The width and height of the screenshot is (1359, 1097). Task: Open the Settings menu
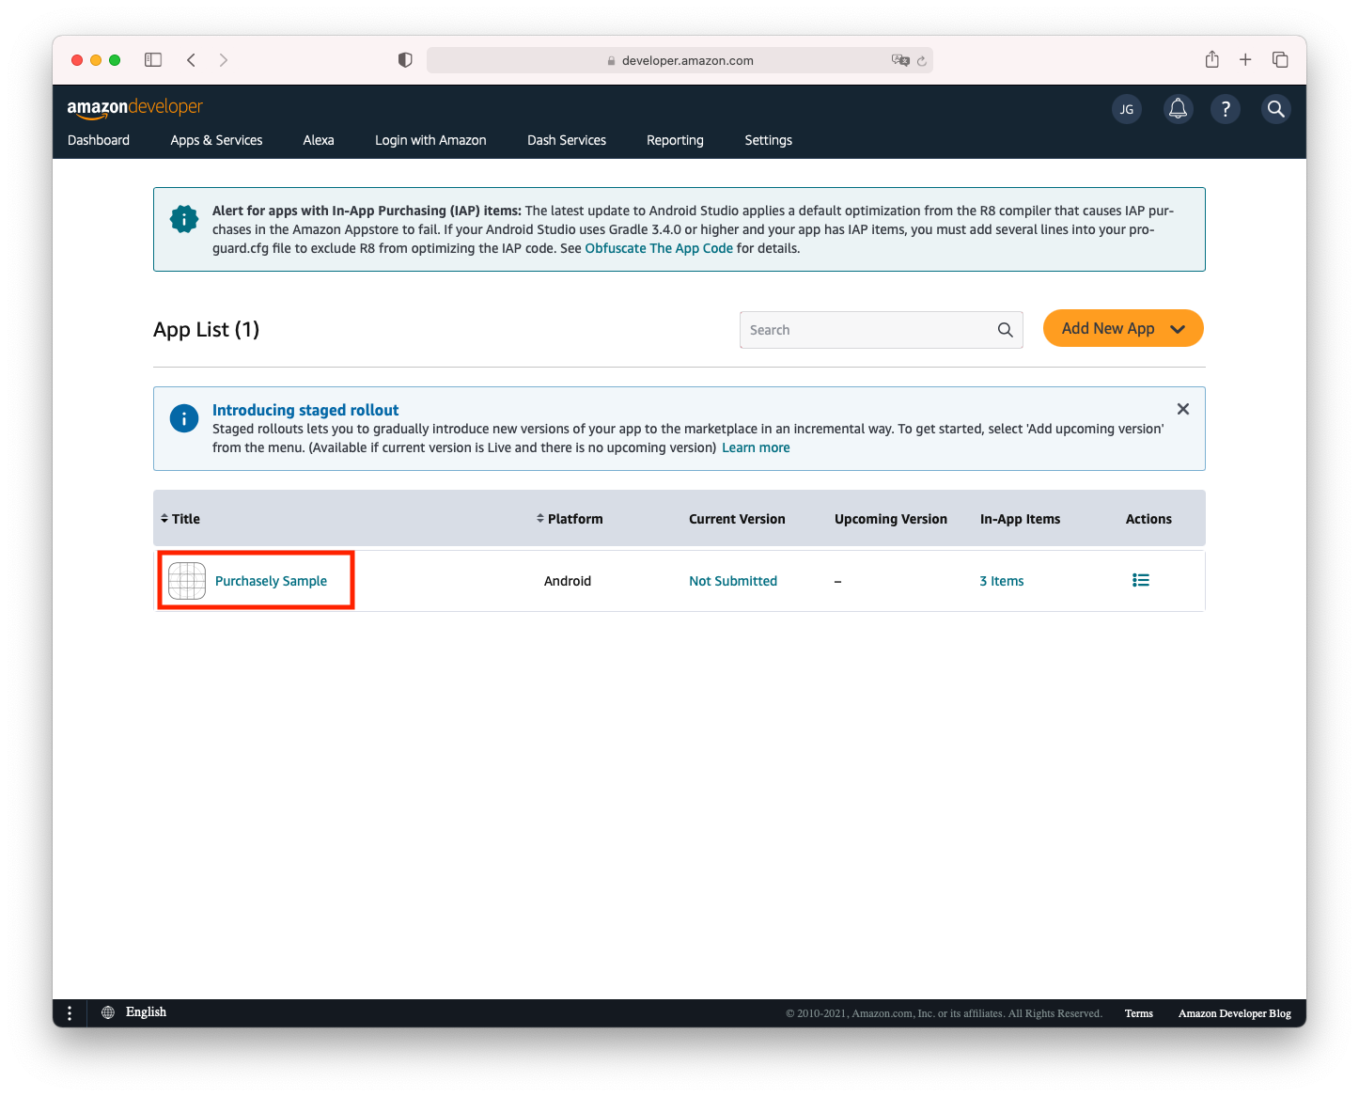[x=769, y=140]
